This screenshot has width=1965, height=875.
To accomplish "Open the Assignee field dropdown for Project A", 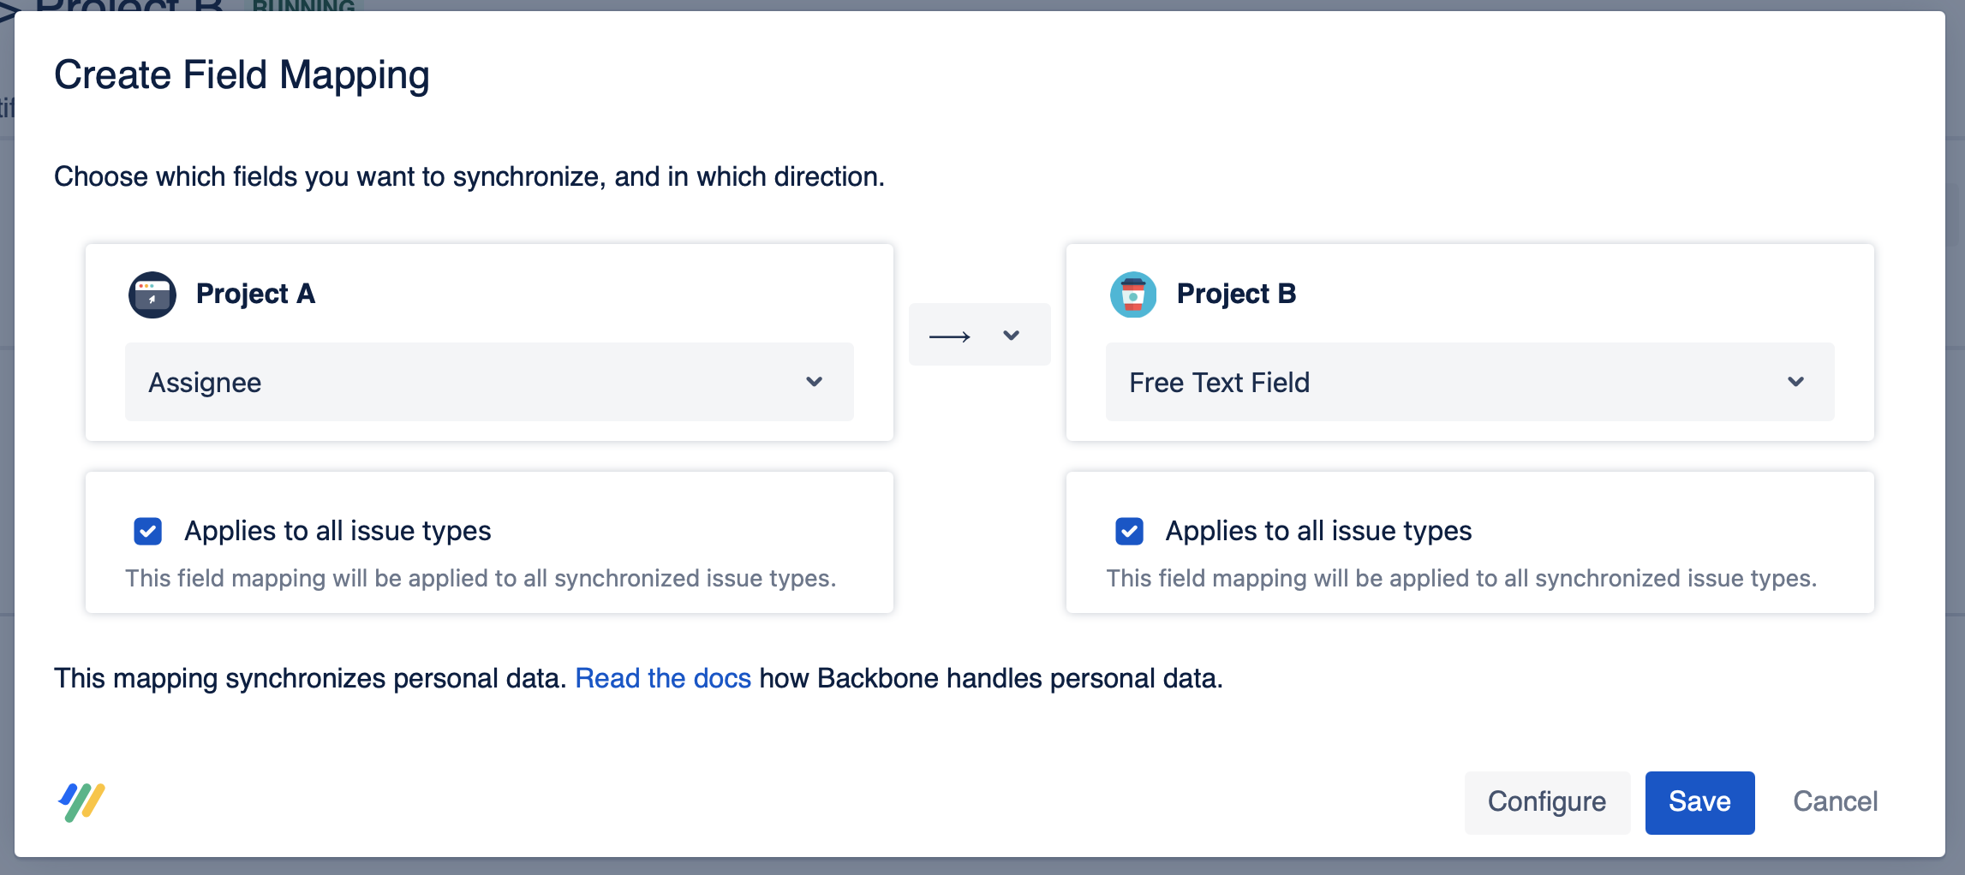I will coord(488,382).
